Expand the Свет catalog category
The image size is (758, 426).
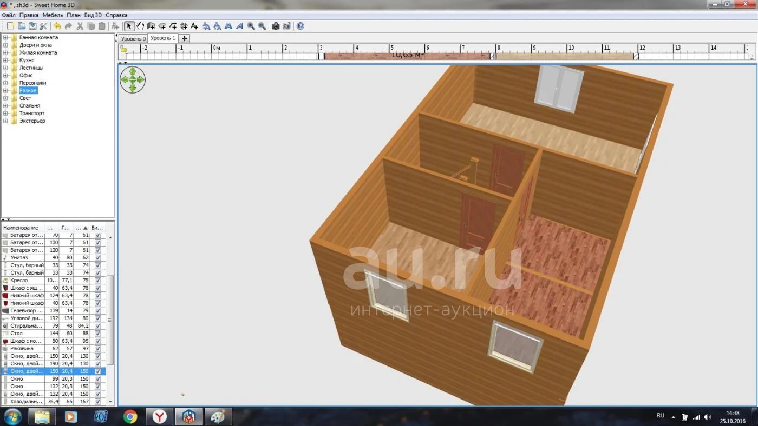tap(5, 98)
